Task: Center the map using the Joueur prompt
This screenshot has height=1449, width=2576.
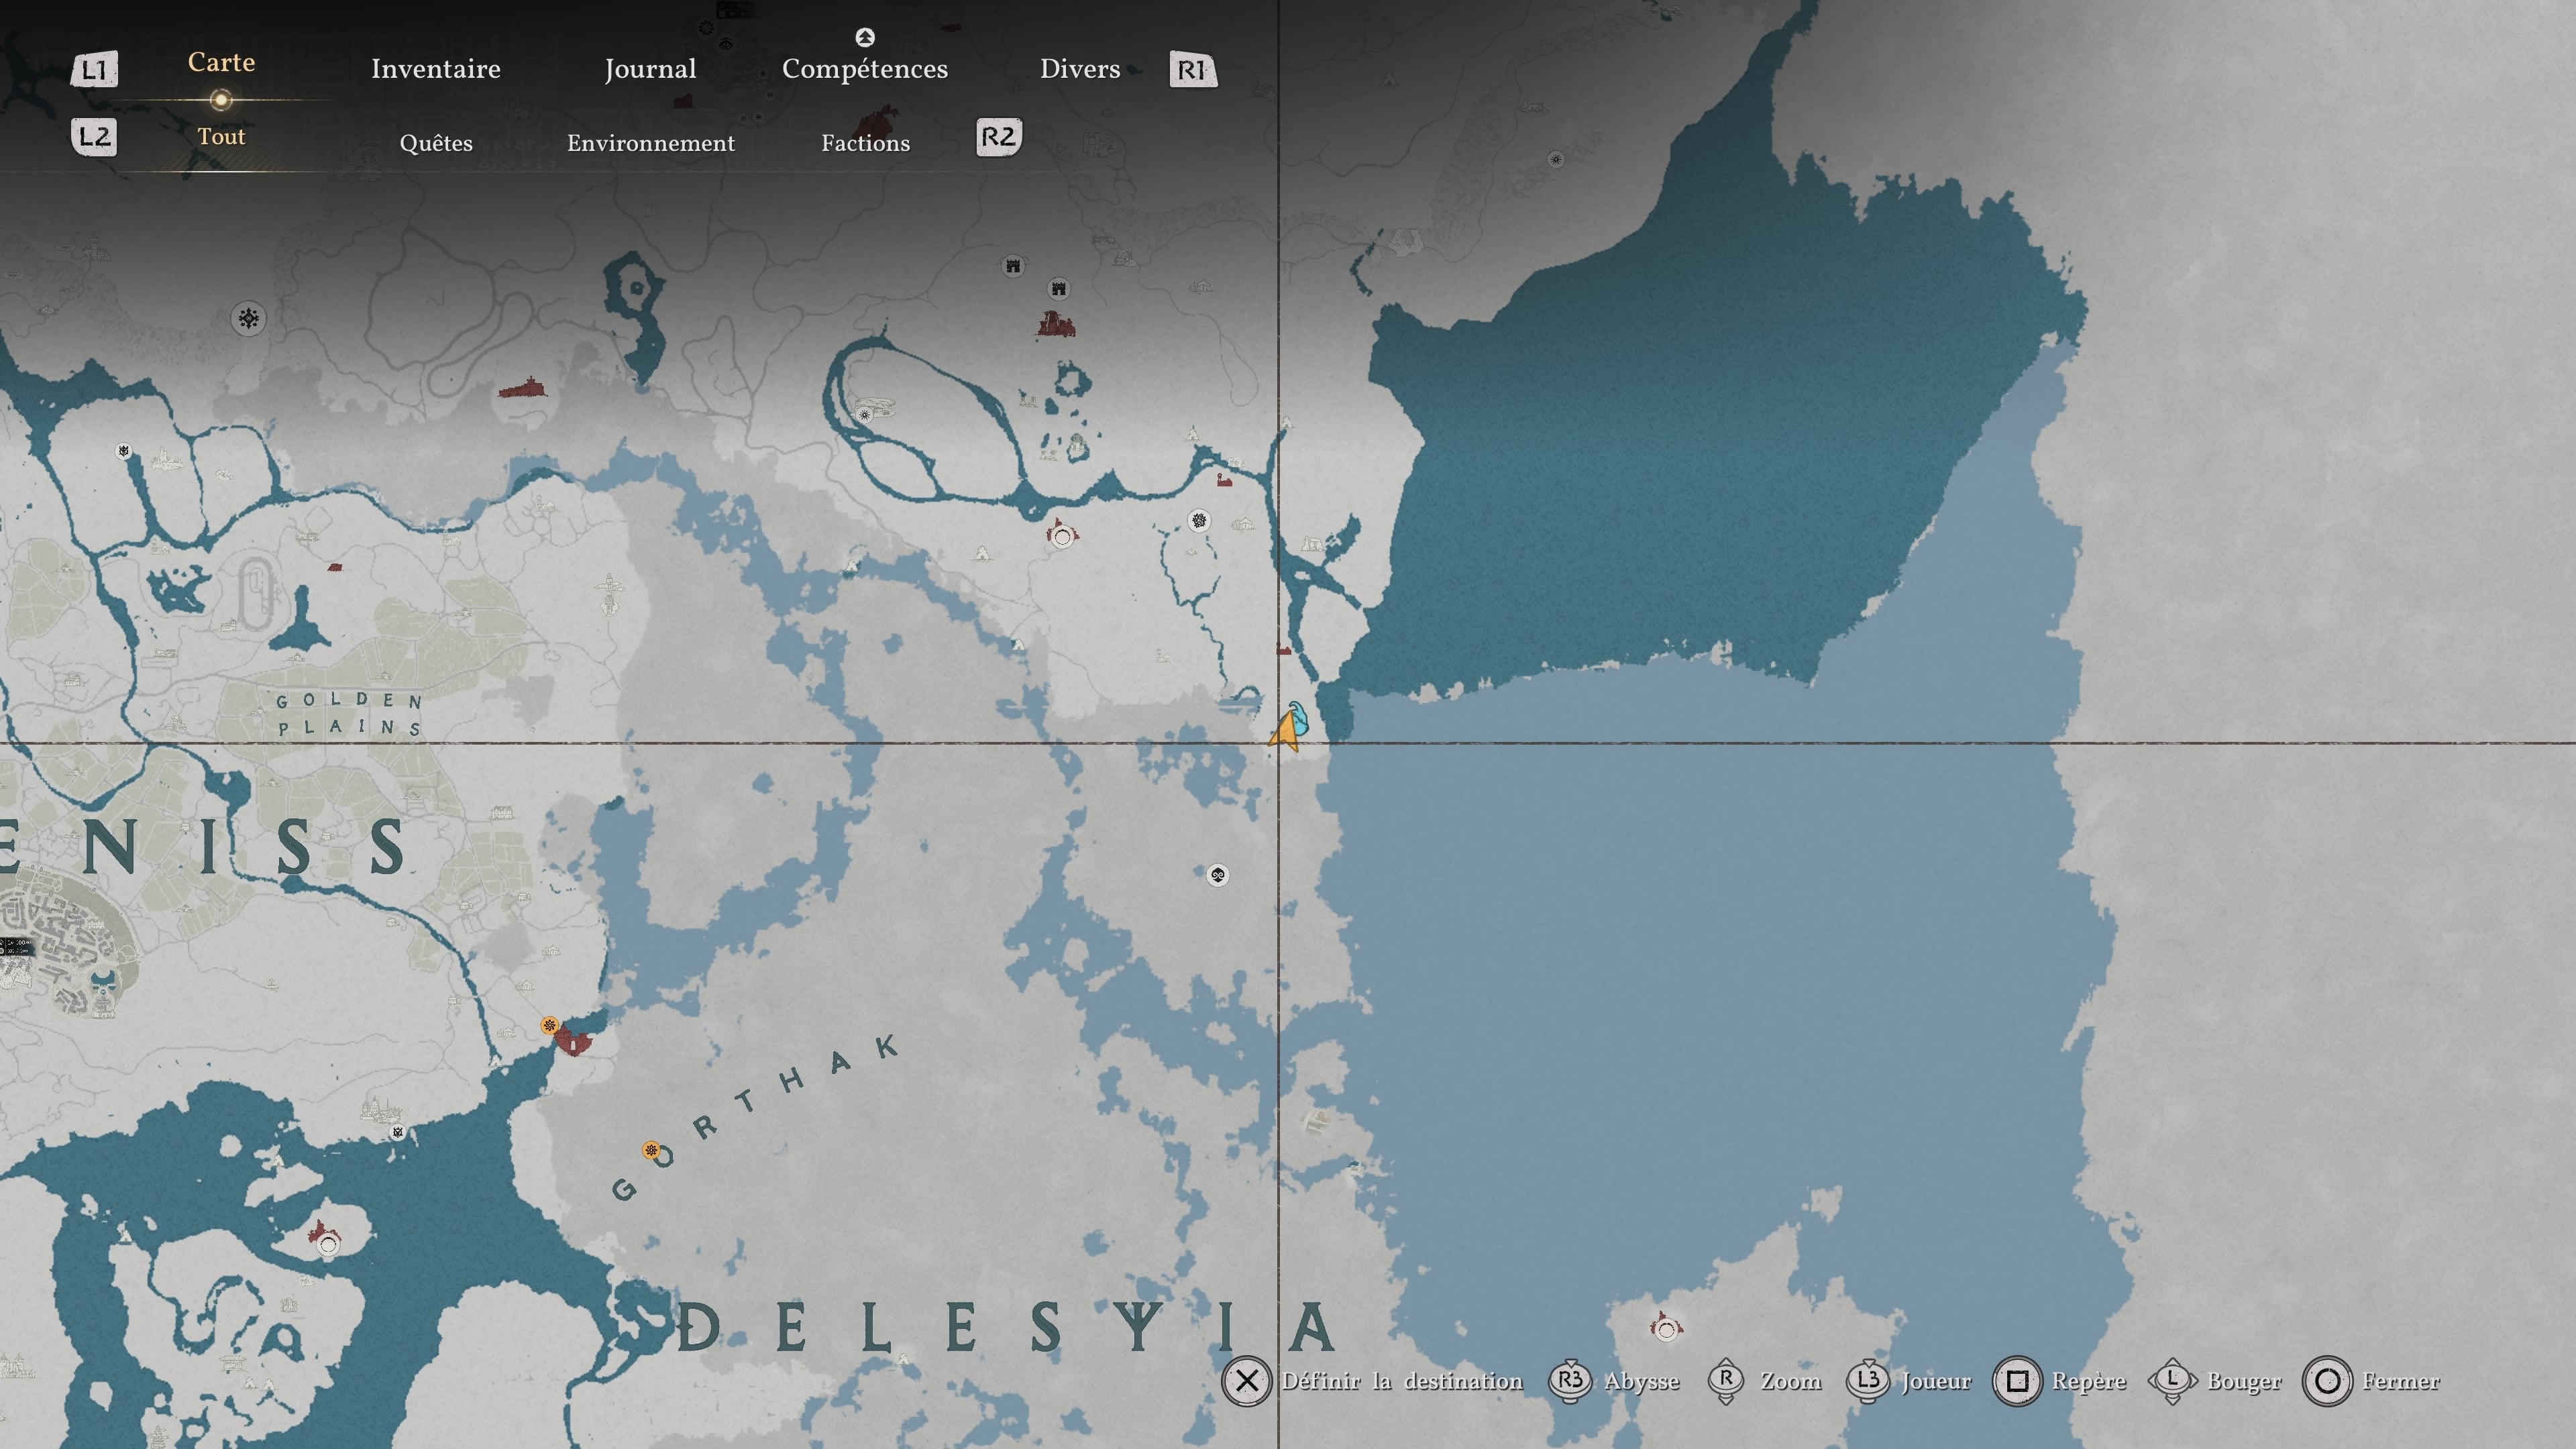Action: tap(1908, 1381)
